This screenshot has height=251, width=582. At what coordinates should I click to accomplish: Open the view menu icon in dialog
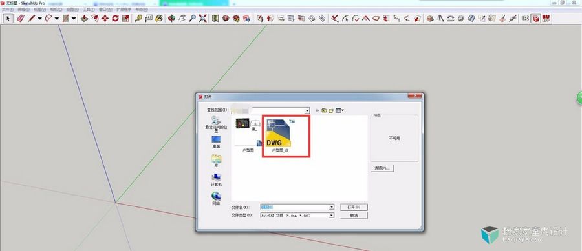[x=339, y=110]
